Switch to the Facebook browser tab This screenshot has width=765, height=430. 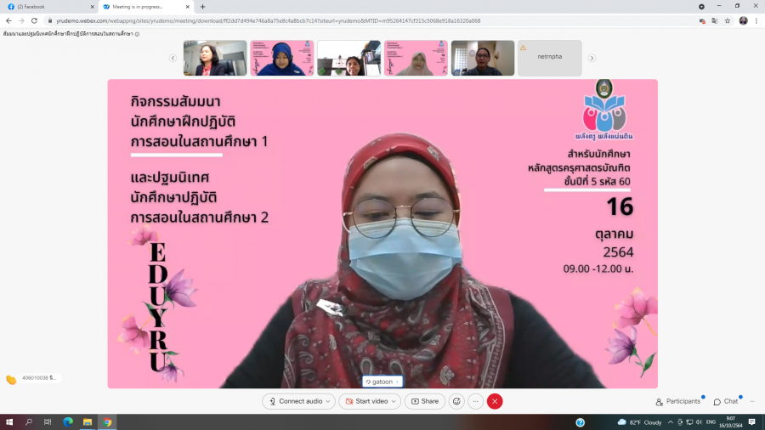[47, 7]
